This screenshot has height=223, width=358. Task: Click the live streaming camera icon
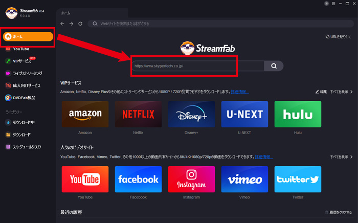[8, 73]
